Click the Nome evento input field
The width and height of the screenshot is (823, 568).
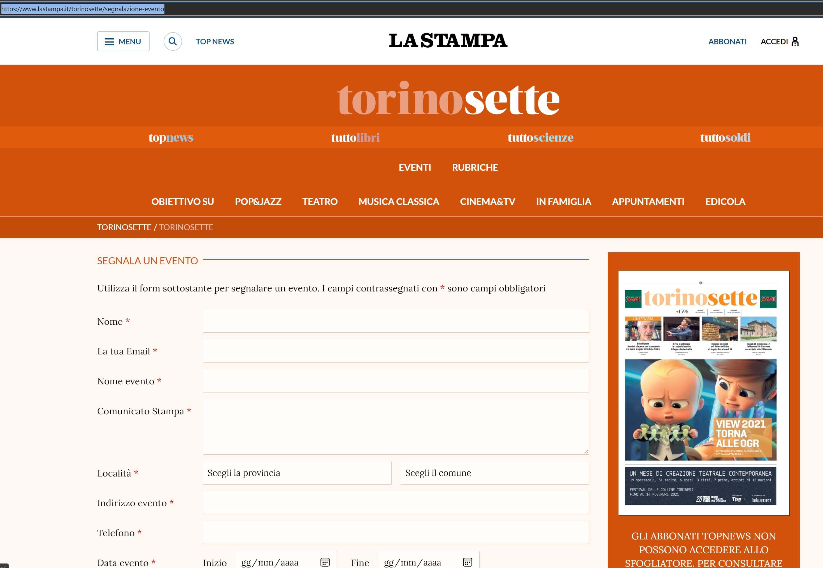[395, 381]
